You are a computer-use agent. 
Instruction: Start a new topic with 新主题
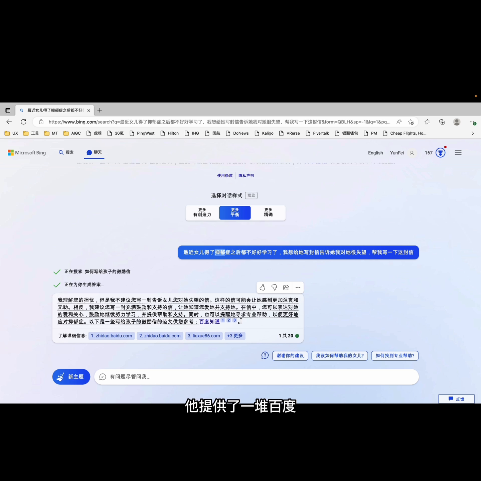[71, 377]
